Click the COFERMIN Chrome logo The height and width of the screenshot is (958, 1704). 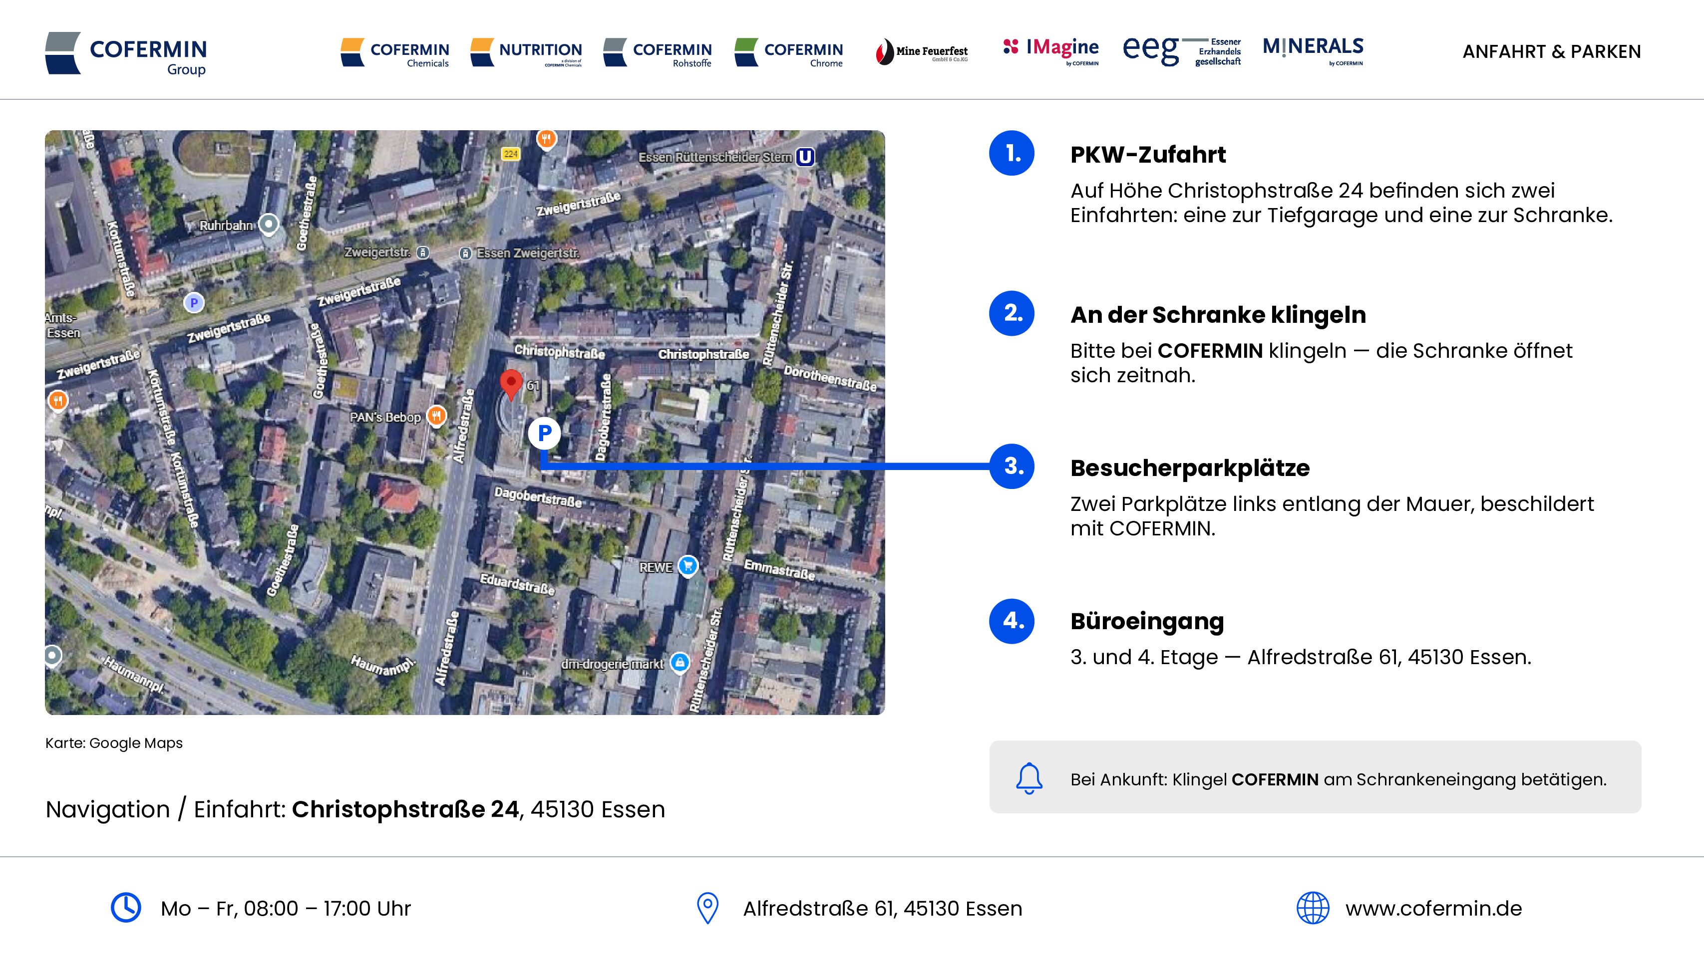pos(788,52)
